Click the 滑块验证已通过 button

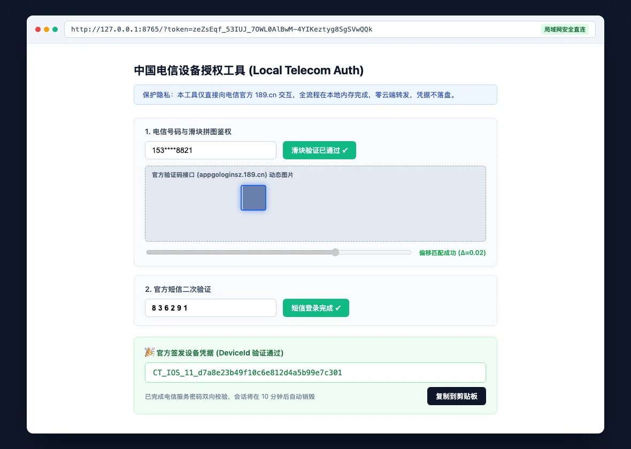tap(319, 150)
